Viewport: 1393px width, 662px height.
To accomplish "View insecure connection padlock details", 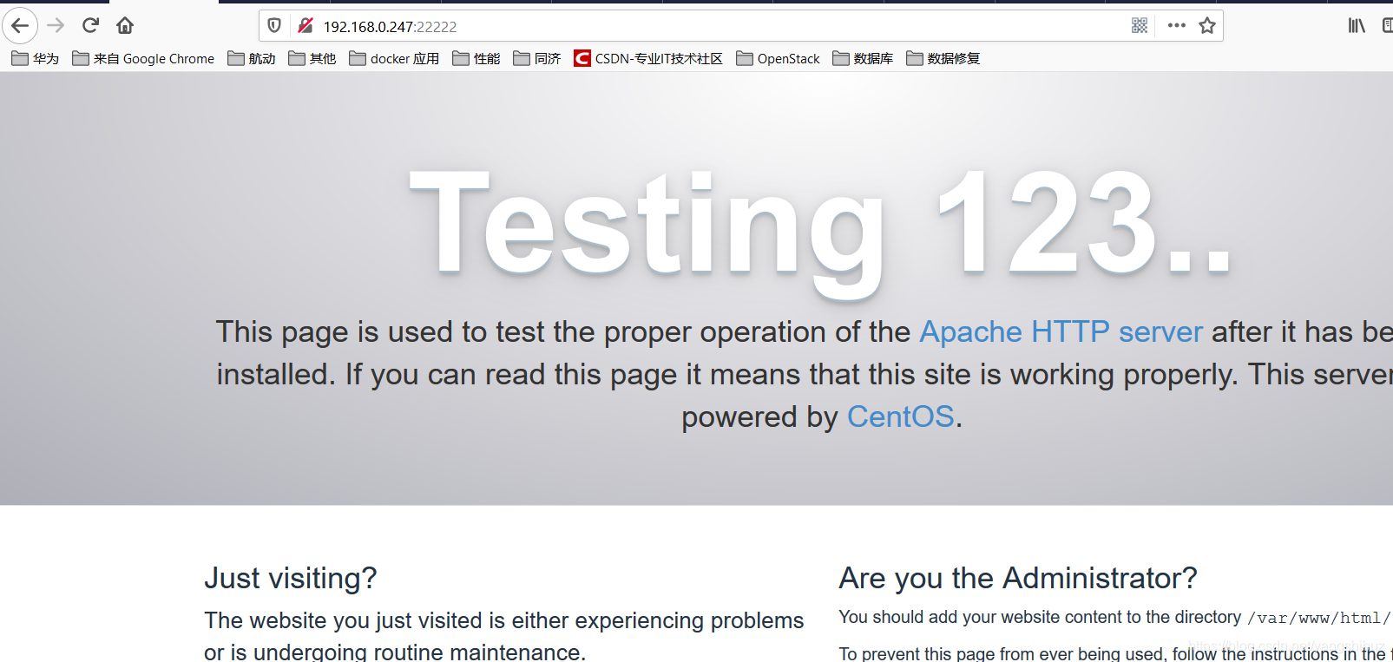I will [x=305, y=26].
